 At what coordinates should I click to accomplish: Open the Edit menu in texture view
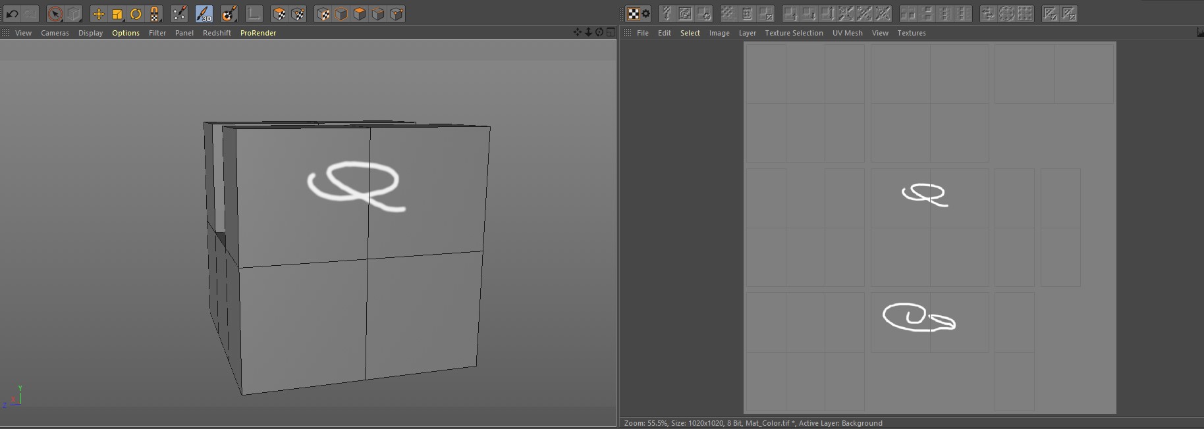click(665, 33)
